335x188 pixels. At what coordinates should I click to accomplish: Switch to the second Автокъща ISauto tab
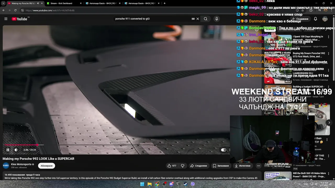pos(142,3)
